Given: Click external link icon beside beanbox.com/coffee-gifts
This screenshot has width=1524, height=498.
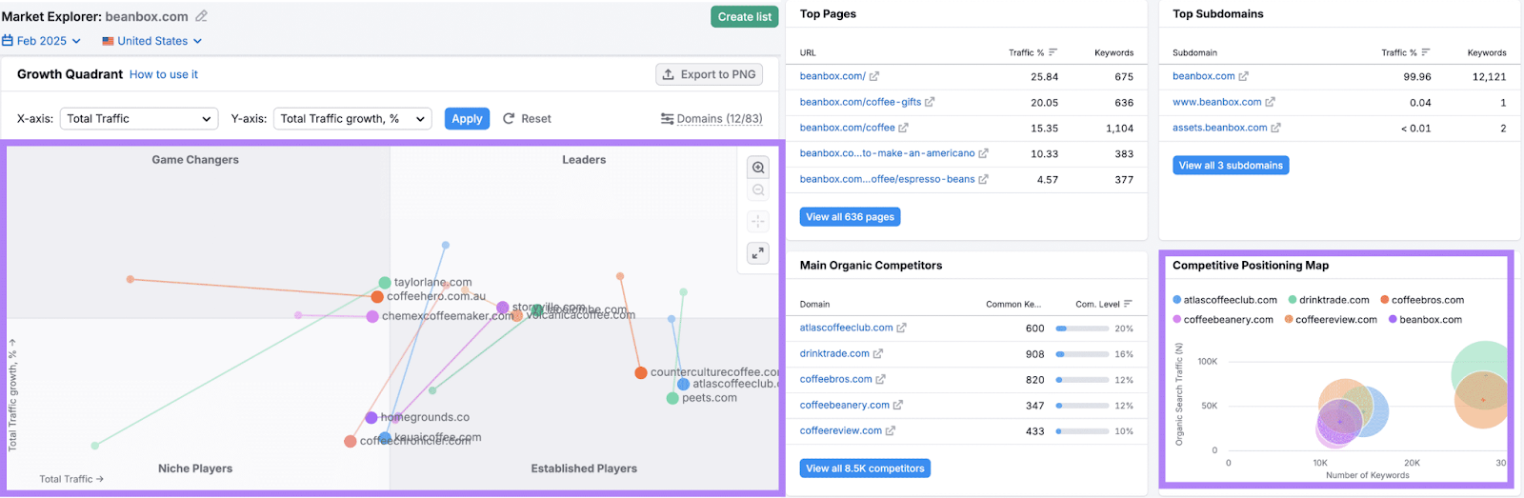Looking at the screenshot, I should 930,102.
